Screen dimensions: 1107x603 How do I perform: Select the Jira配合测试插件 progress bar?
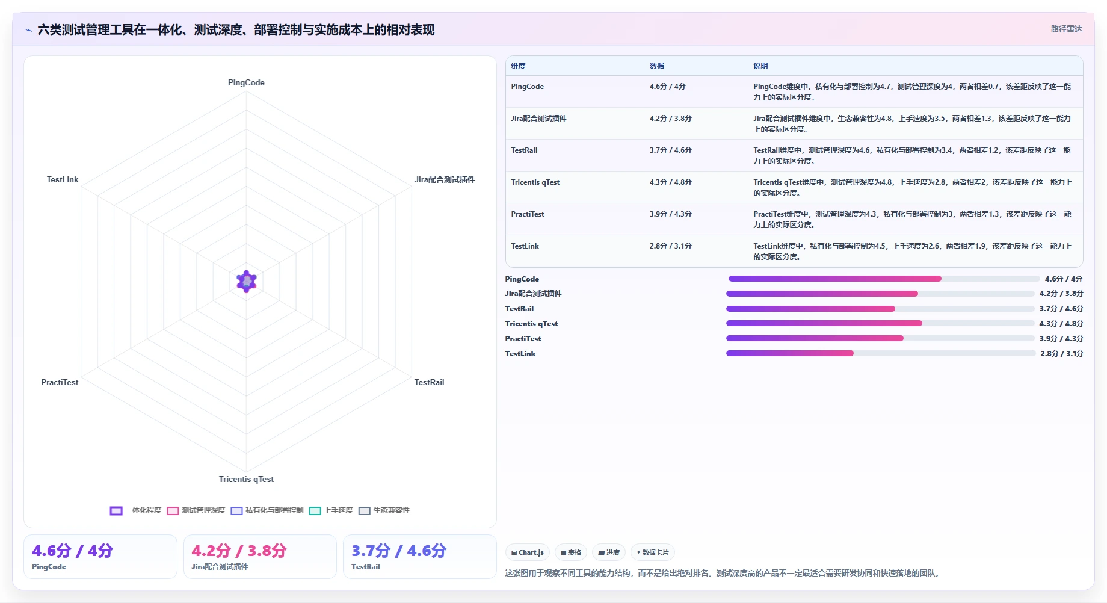(880, 294)
